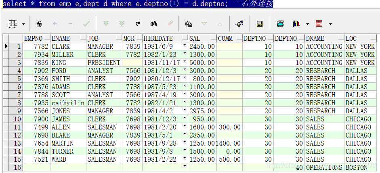Click the plus insert record icon
The height and width of the screenshot is (173, 380).
tap(55, 24)
